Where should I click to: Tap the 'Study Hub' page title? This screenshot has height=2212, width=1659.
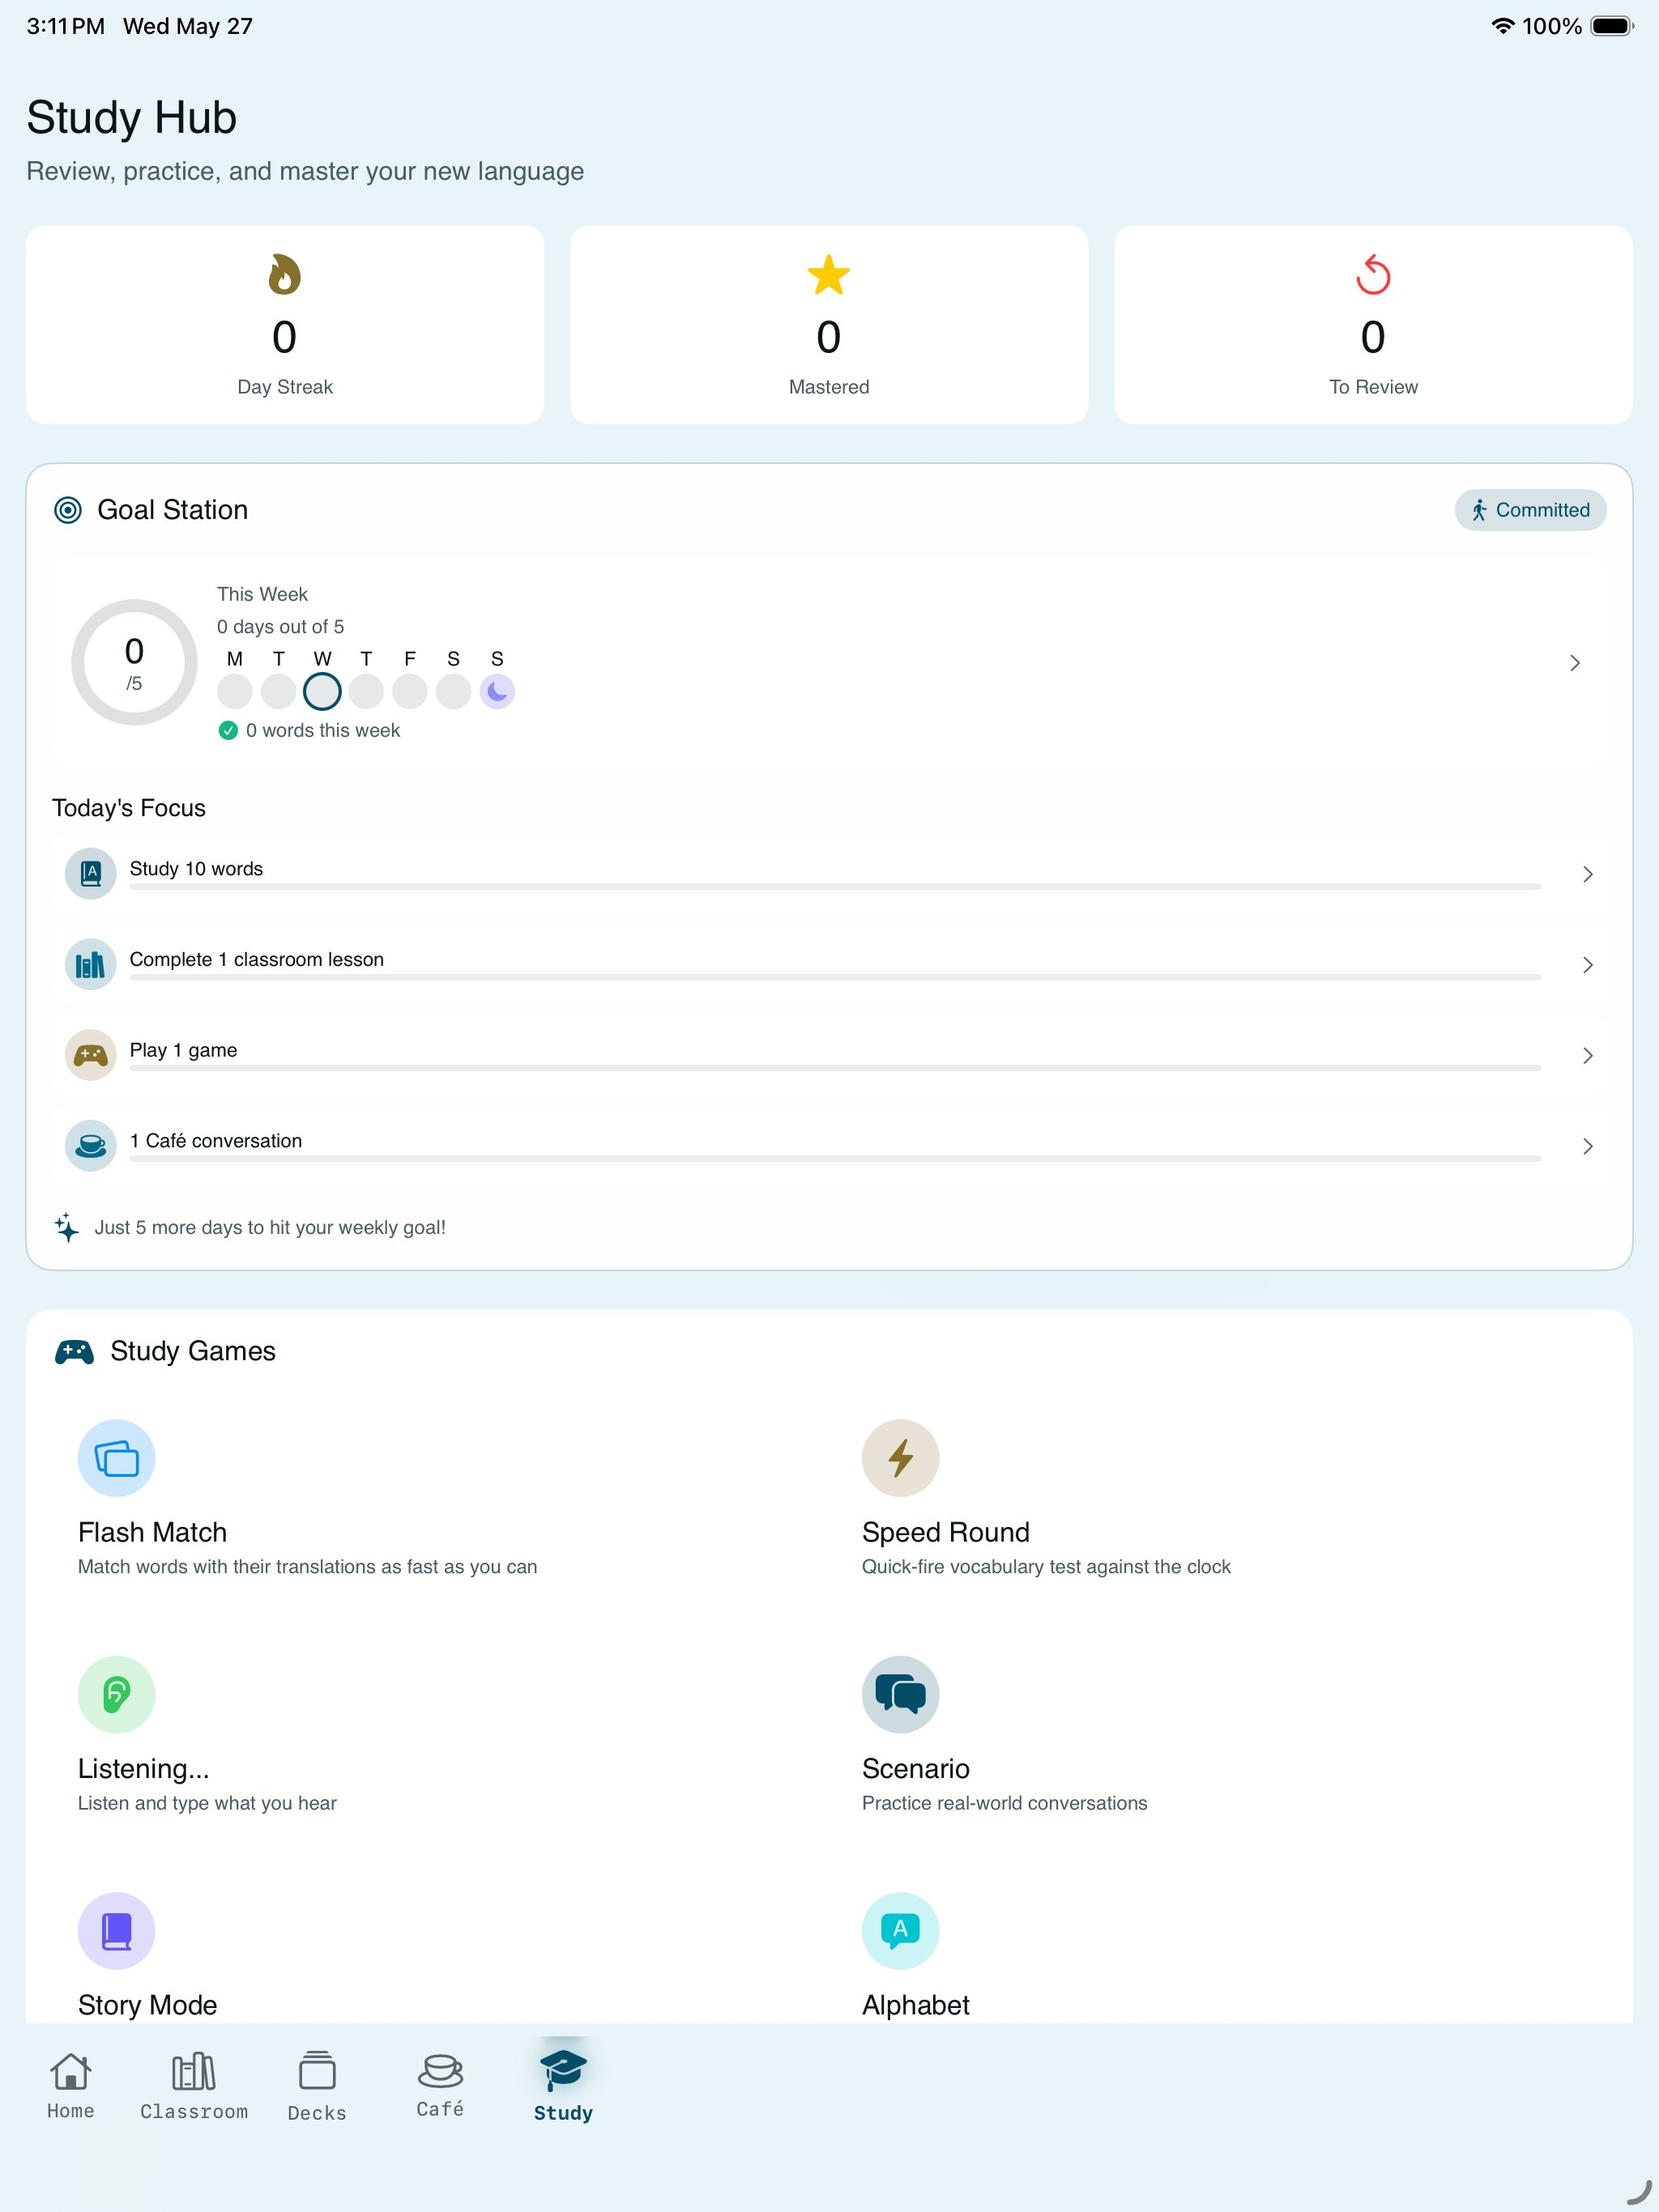point(131,117)
